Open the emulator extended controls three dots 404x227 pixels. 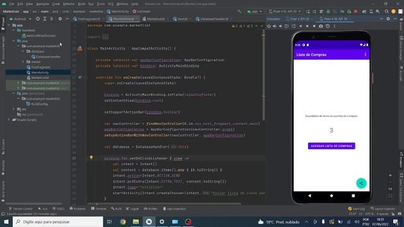coord(335,26)
